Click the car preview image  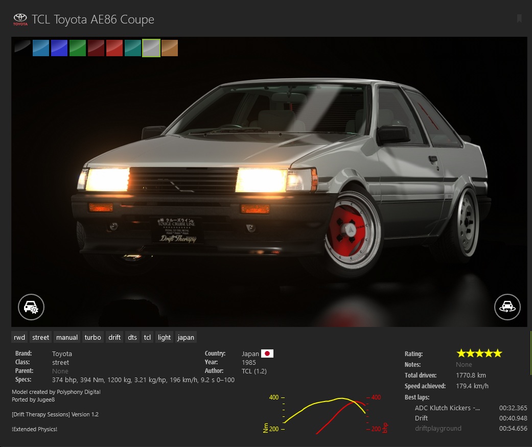[269, 182]
